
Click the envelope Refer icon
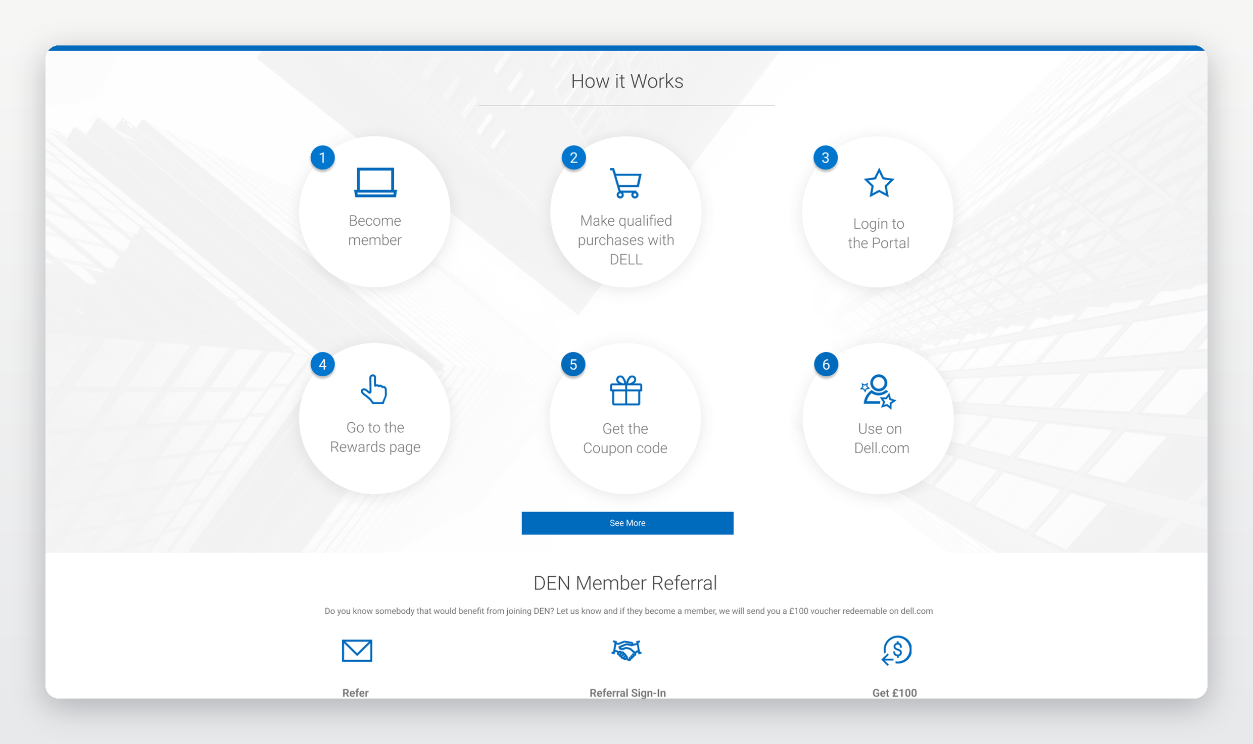pyautogui.click(x=357, y=651)
